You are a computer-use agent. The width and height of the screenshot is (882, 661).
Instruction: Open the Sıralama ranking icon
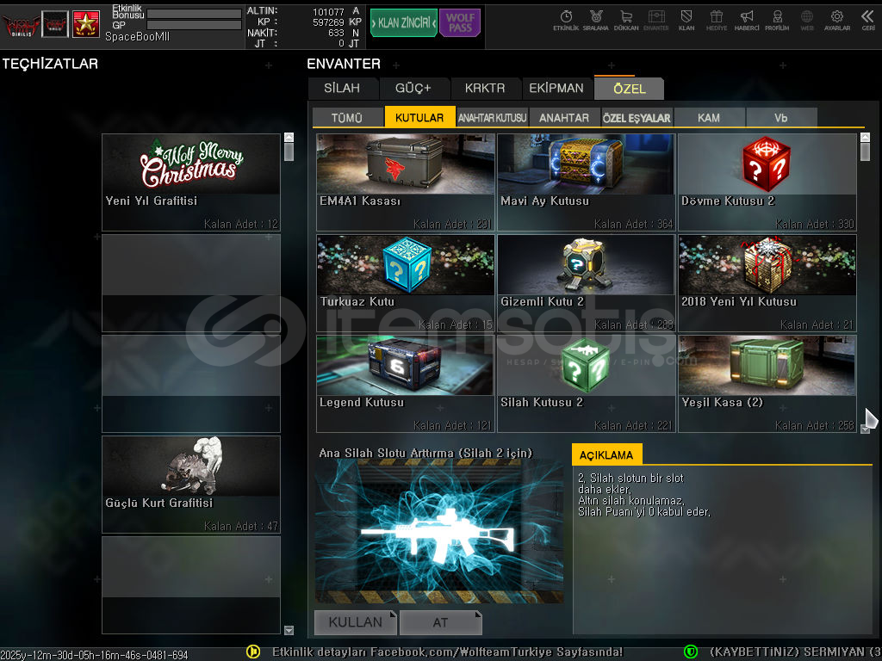pos(596,21)
